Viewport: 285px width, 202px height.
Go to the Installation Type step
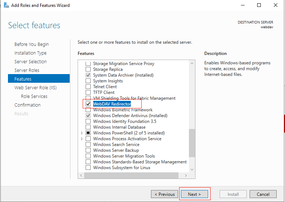(30, 53)
